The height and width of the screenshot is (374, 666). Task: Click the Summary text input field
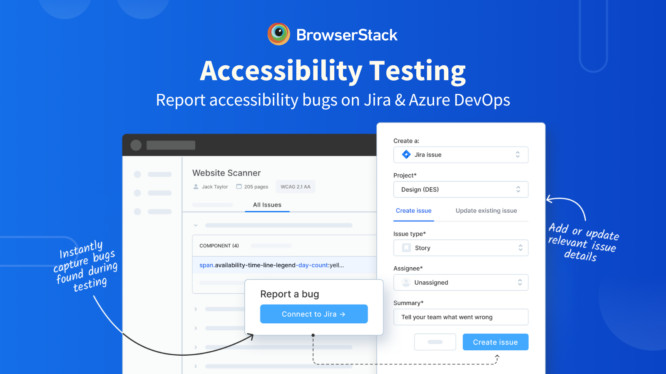[461, 317]
